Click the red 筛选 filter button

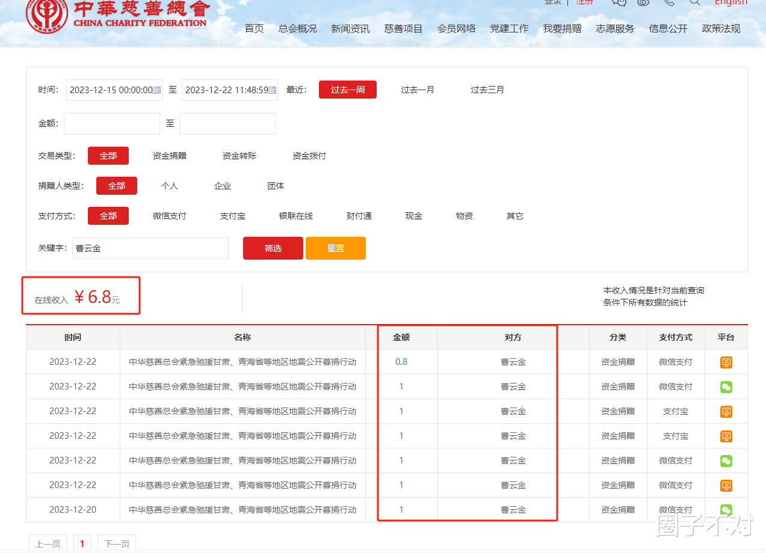(x=273, y=248)
